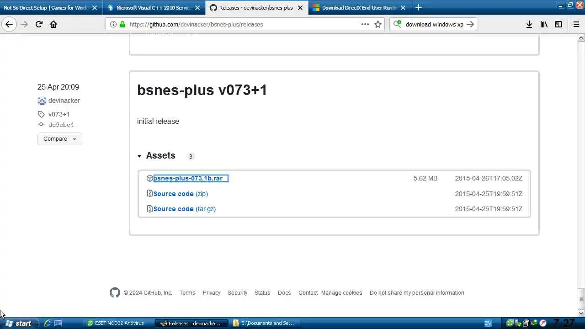
Task: Open the v073+1 tag link
Action: (59, 114)
